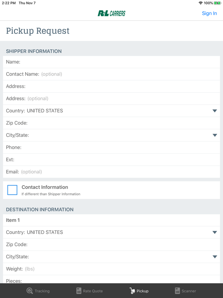Click the battery status icon
This screenshot has height=298, width=223.
pos(217,3)
